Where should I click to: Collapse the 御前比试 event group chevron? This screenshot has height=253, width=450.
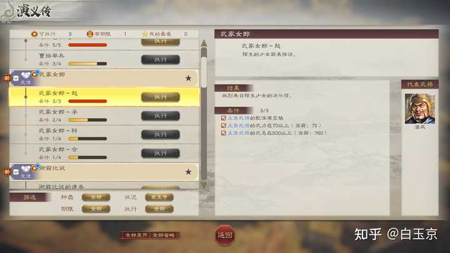16,172
